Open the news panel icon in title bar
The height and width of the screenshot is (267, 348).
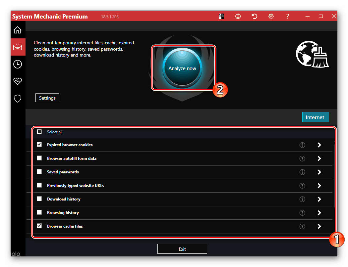tap(221, 16)
